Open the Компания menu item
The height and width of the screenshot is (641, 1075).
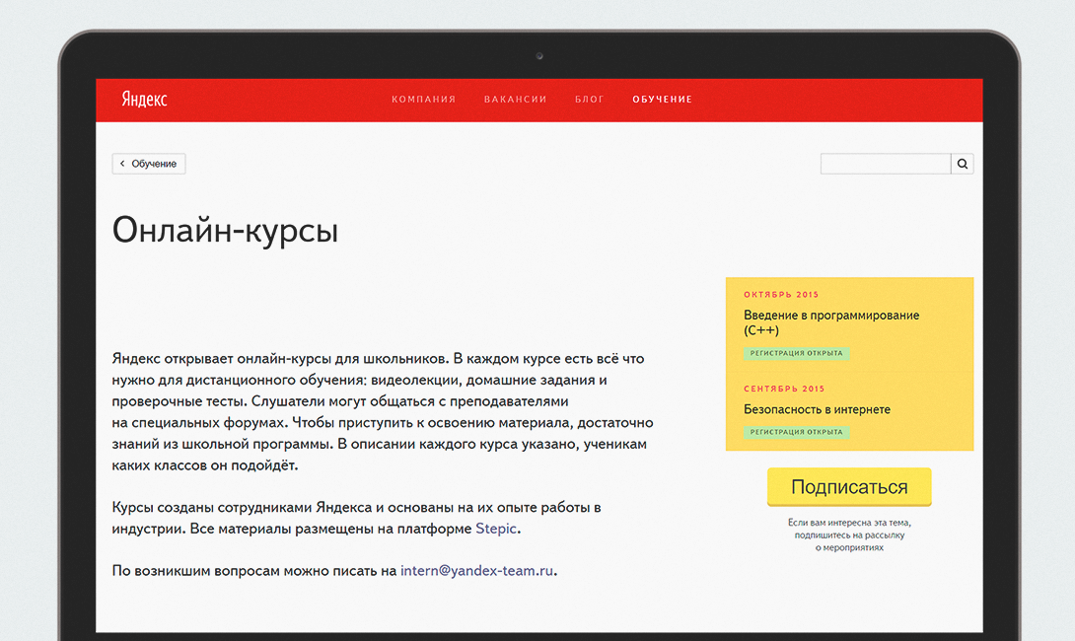pos(424,100)
